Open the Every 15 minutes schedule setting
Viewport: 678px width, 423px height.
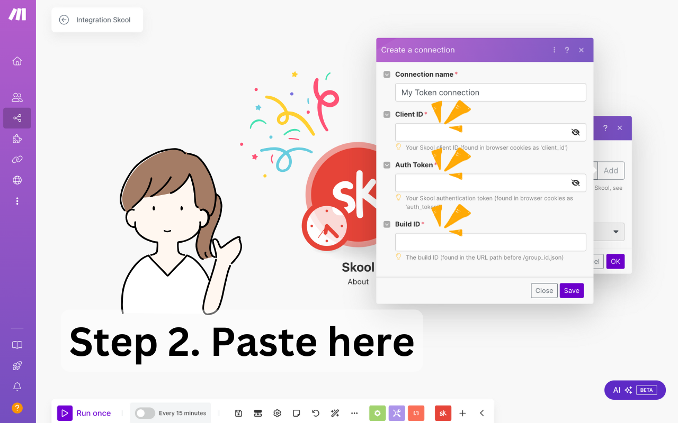coord(183,413)
